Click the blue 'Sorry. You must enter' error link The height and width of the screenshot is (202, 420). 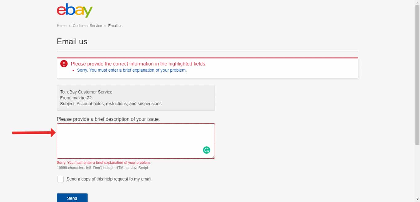click(x=132, y=70)
